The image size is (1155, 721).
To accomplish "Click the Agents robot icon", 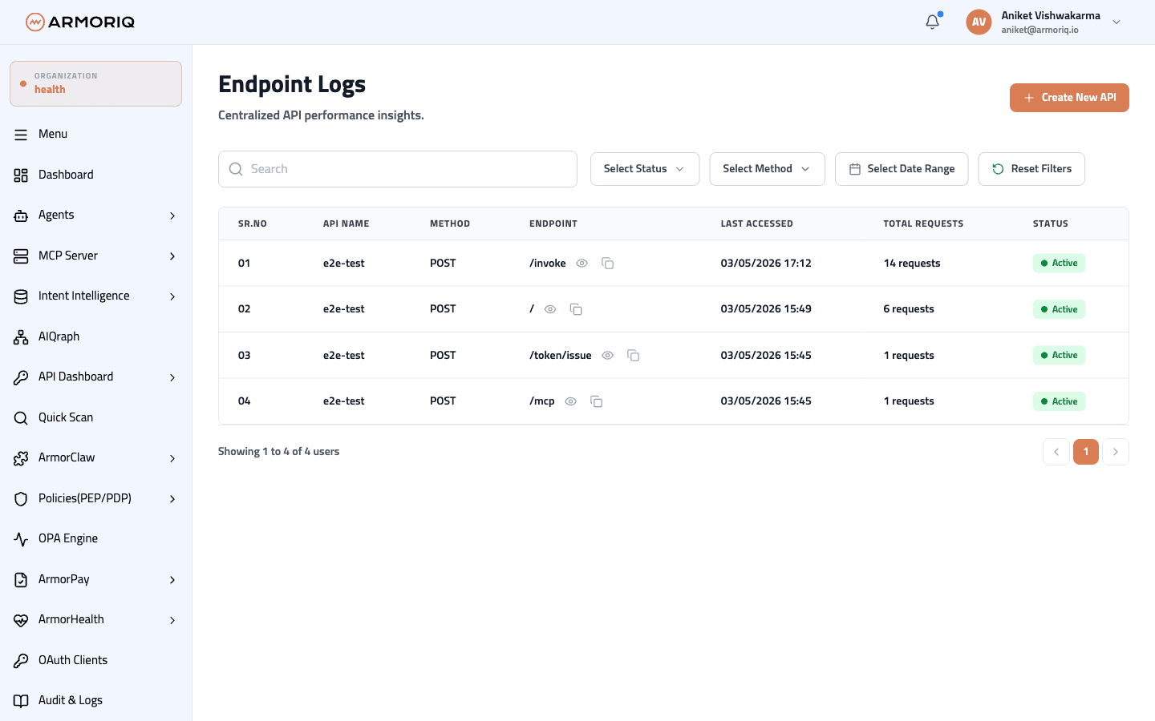I will (21, 215).
